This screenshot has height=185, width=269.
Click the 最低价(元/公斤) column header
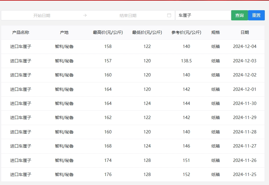(x=147, y=32)
